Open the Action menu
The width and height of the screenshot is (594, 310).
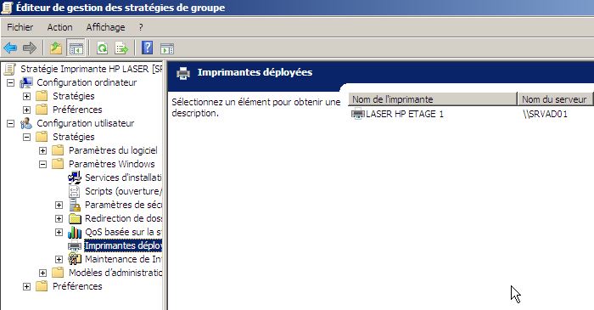(x=59, y=27)
